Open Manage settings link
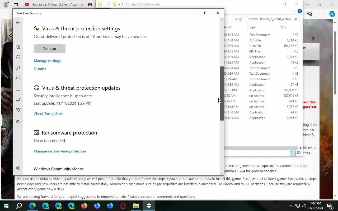Viewport: 338px width, 211px height. [47, 61]
